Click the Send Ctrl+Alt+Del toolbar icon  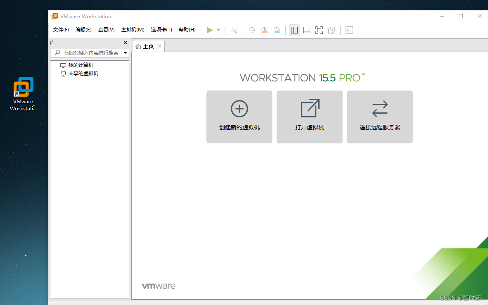point(234,30)
